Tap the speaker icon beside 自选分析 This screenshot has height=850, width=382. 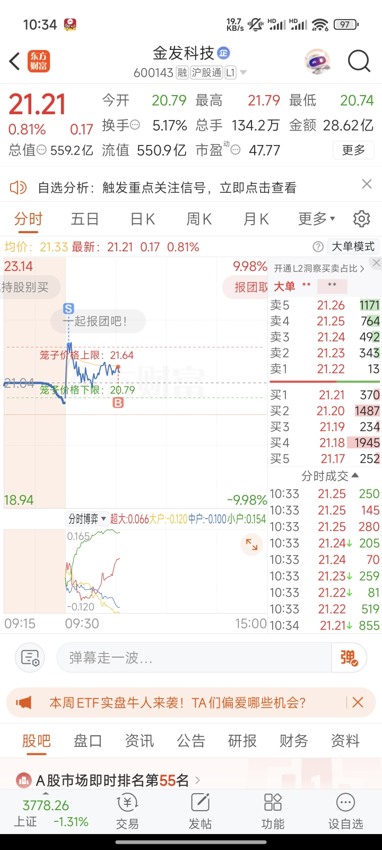pos(18,187)
